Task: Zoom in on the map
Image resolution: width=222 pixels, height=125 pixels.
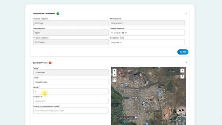Action: (x=114, y=70)
